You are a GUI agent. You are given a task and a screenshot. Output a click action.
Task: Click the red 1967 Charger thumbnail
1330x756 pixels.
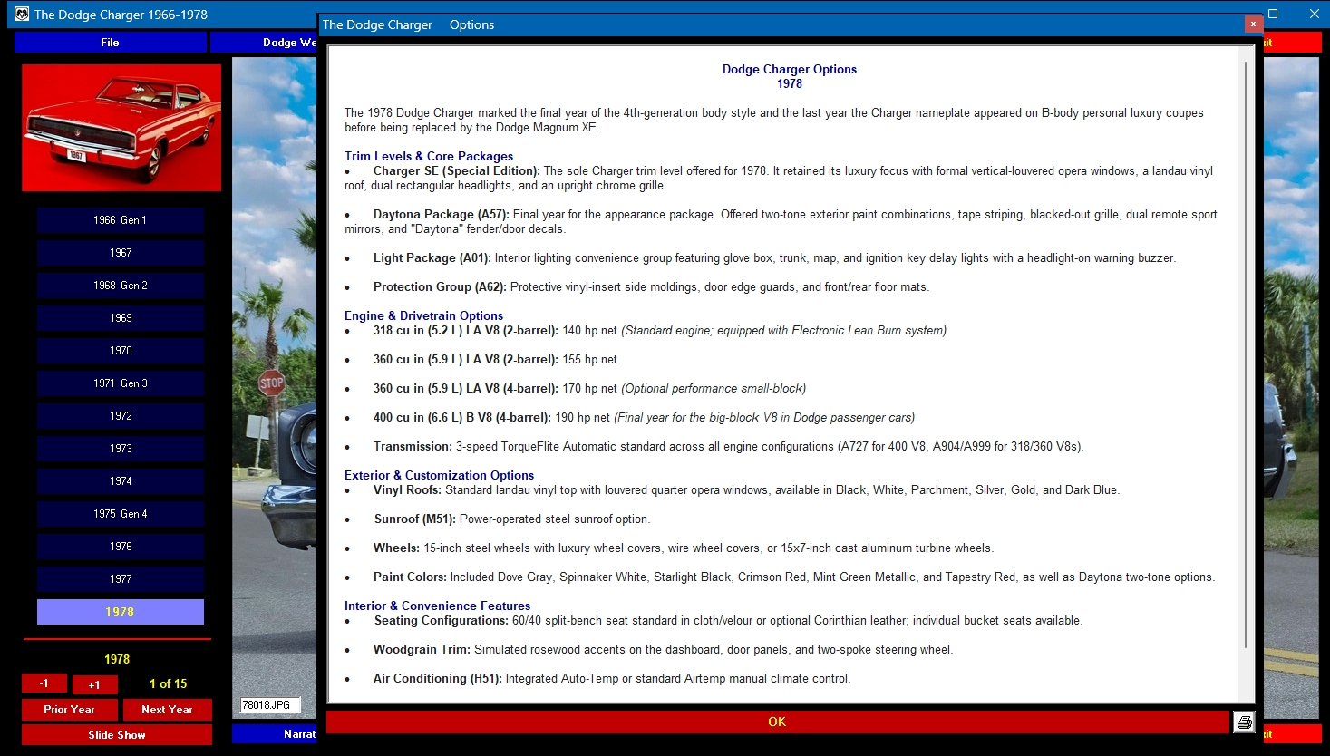pos(121,128)
